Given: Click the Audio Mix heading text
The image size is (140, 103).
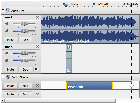Looking at the screenshot, I should point(17,11).
